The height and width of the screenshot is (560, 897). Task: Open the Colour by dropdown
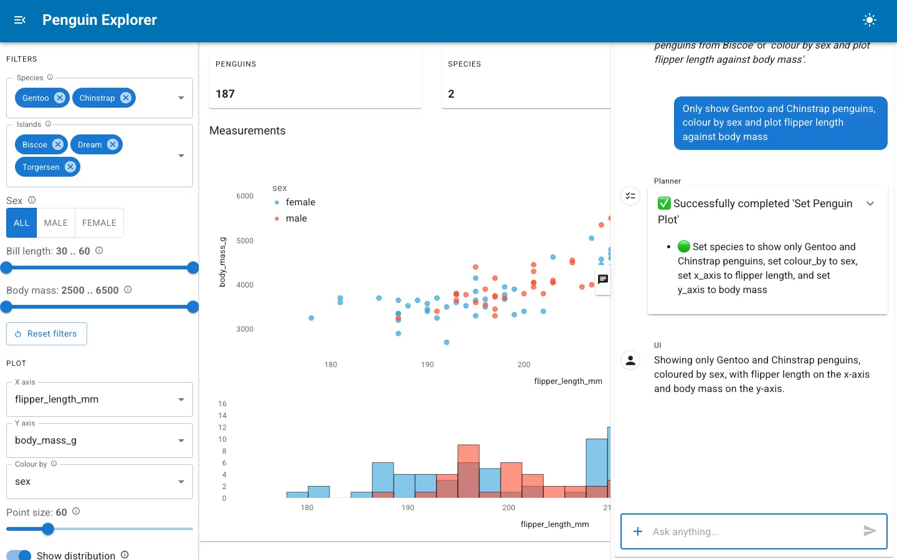point(100,482)
